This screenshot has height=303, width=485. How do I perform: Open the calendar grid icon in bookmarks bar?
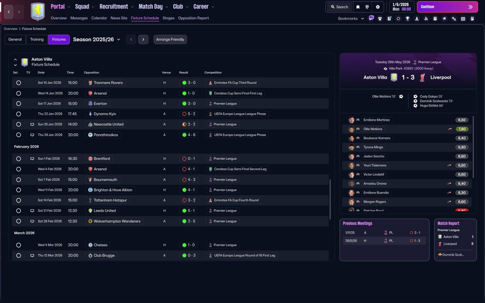point(463,19)
